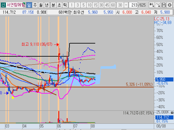Screen dimensions: 174x130
Task: Open chart settings via the gear icon
Action: pyautogui.click(x=170, y=5)
